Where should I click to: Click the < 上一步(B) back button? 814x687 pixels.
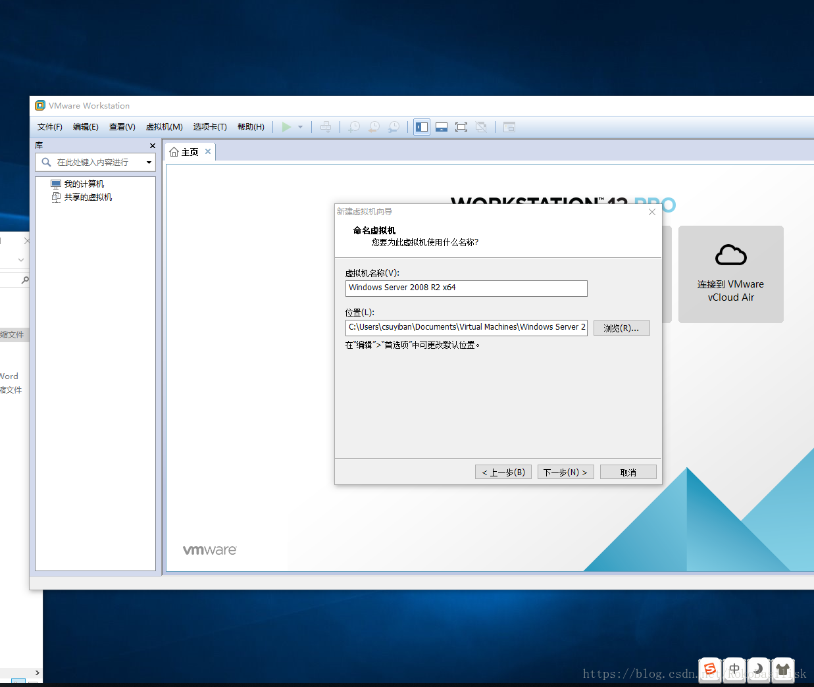[503, 472]
